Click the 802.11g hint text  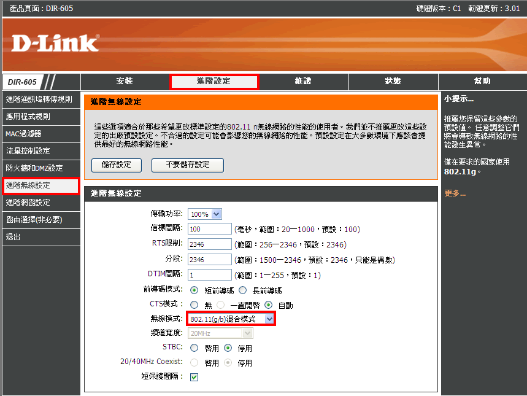460,171
